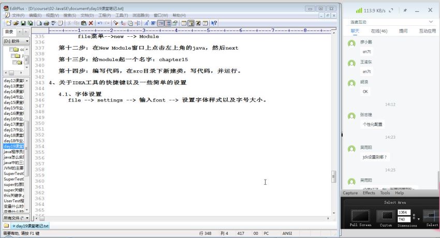Click the expand arrows icon beside network speed

click(x=391, y=11)
